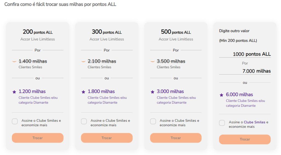Open the bold Clube Smiles link
This screenshot has height=155, width=281.
pos(254,122)
